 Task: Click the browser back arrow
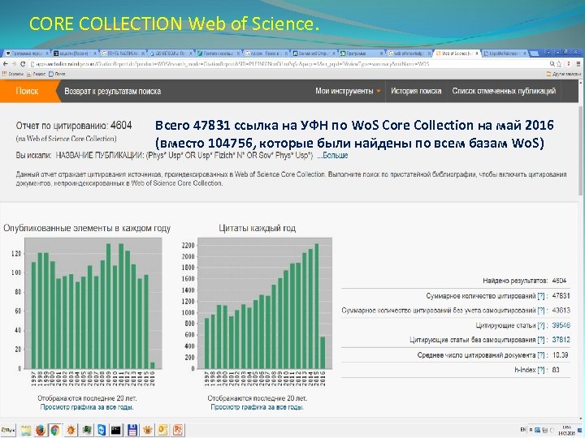[5, 64]
